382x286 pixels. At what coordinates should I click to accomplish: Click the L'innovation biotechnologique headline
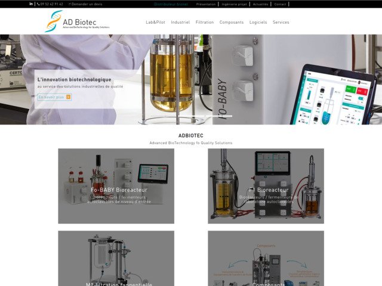(x=74, y=79)
